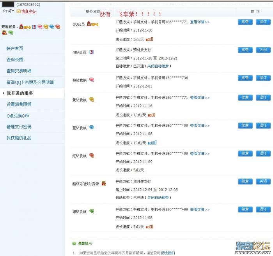Click 续费 for 蓝钻贵族
Image resolution: width=273 pixels, height=256 pixels.
pyautogui.click(x=245, y=125)
